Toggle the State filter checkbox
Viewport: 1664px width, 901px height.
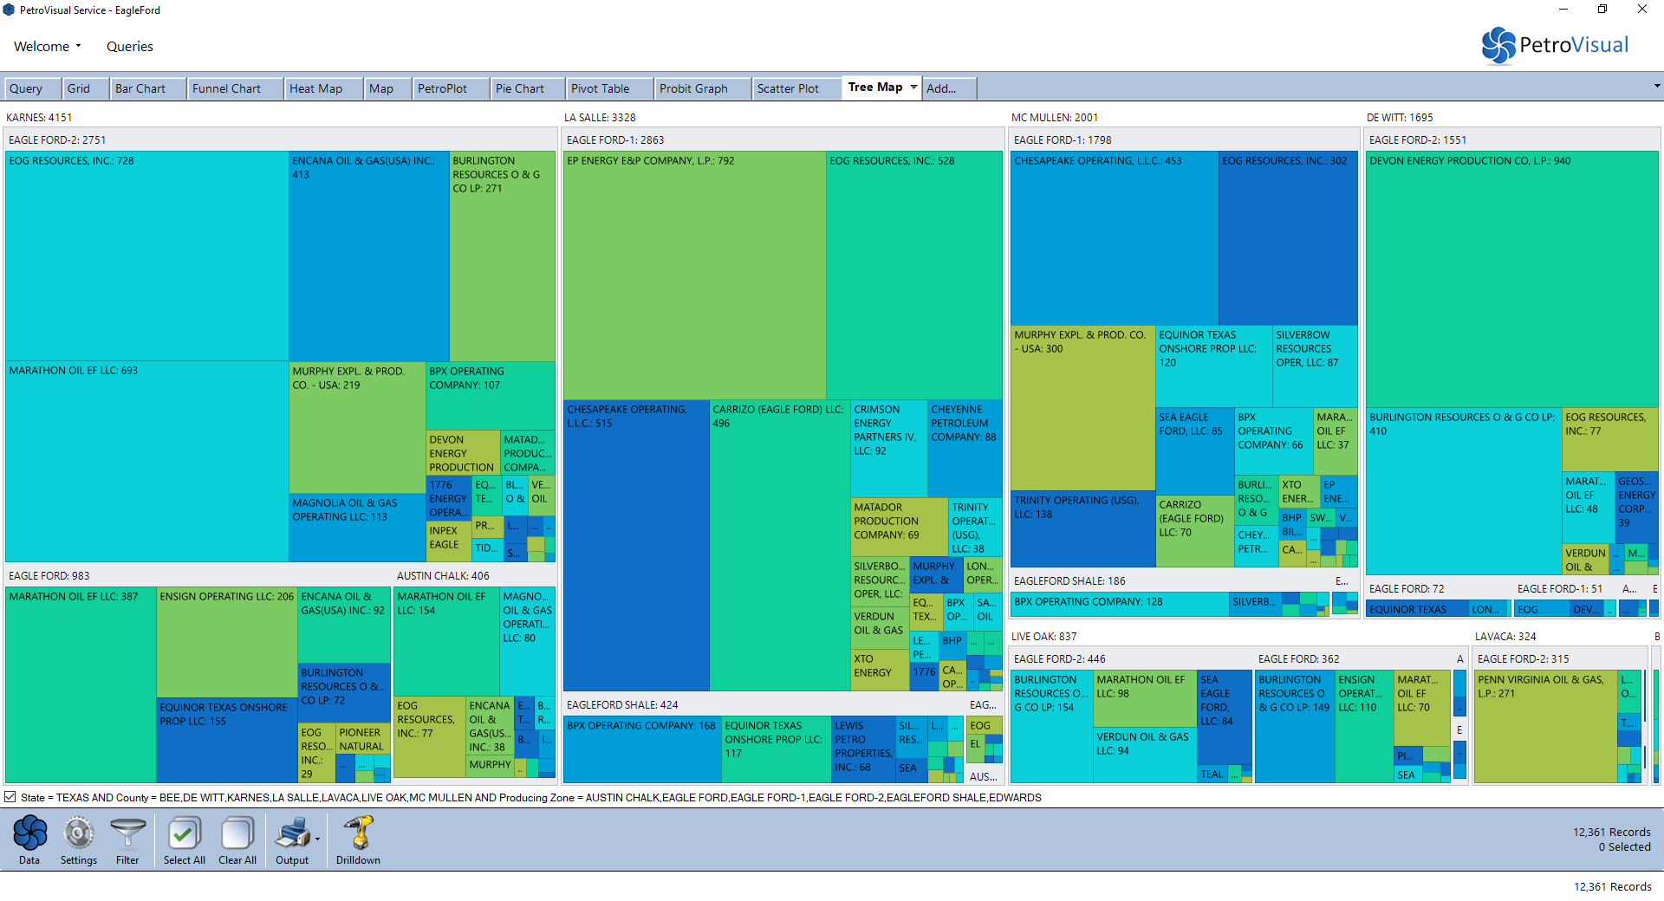[10, 797]
